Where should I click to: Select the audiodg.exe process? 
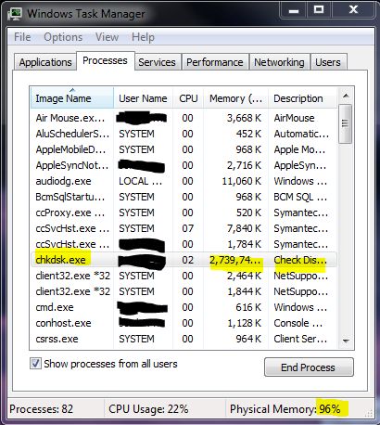(184, 181)
